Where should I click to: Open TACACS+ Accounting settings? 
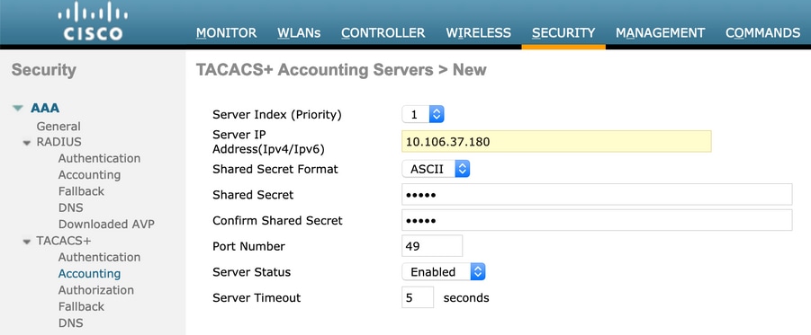pyautogui.click(x=89, y=274)
